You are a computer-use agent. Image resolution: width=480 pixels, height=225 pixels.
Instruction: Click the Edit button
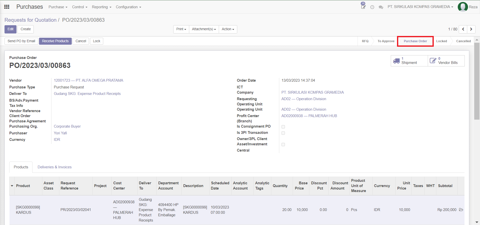click(x=10, y=29)
